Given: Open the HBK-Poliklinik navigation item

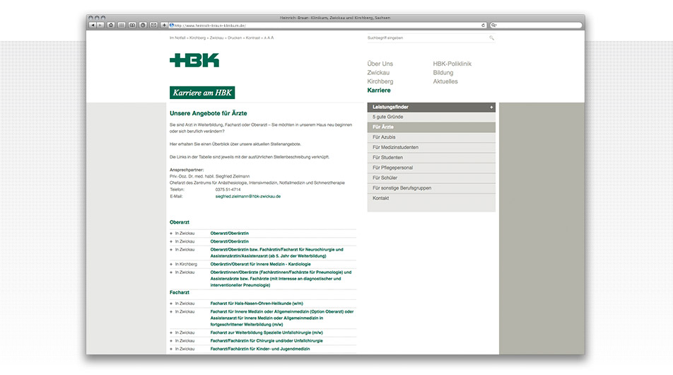Looking at the screenshot, I should point(452,64).
